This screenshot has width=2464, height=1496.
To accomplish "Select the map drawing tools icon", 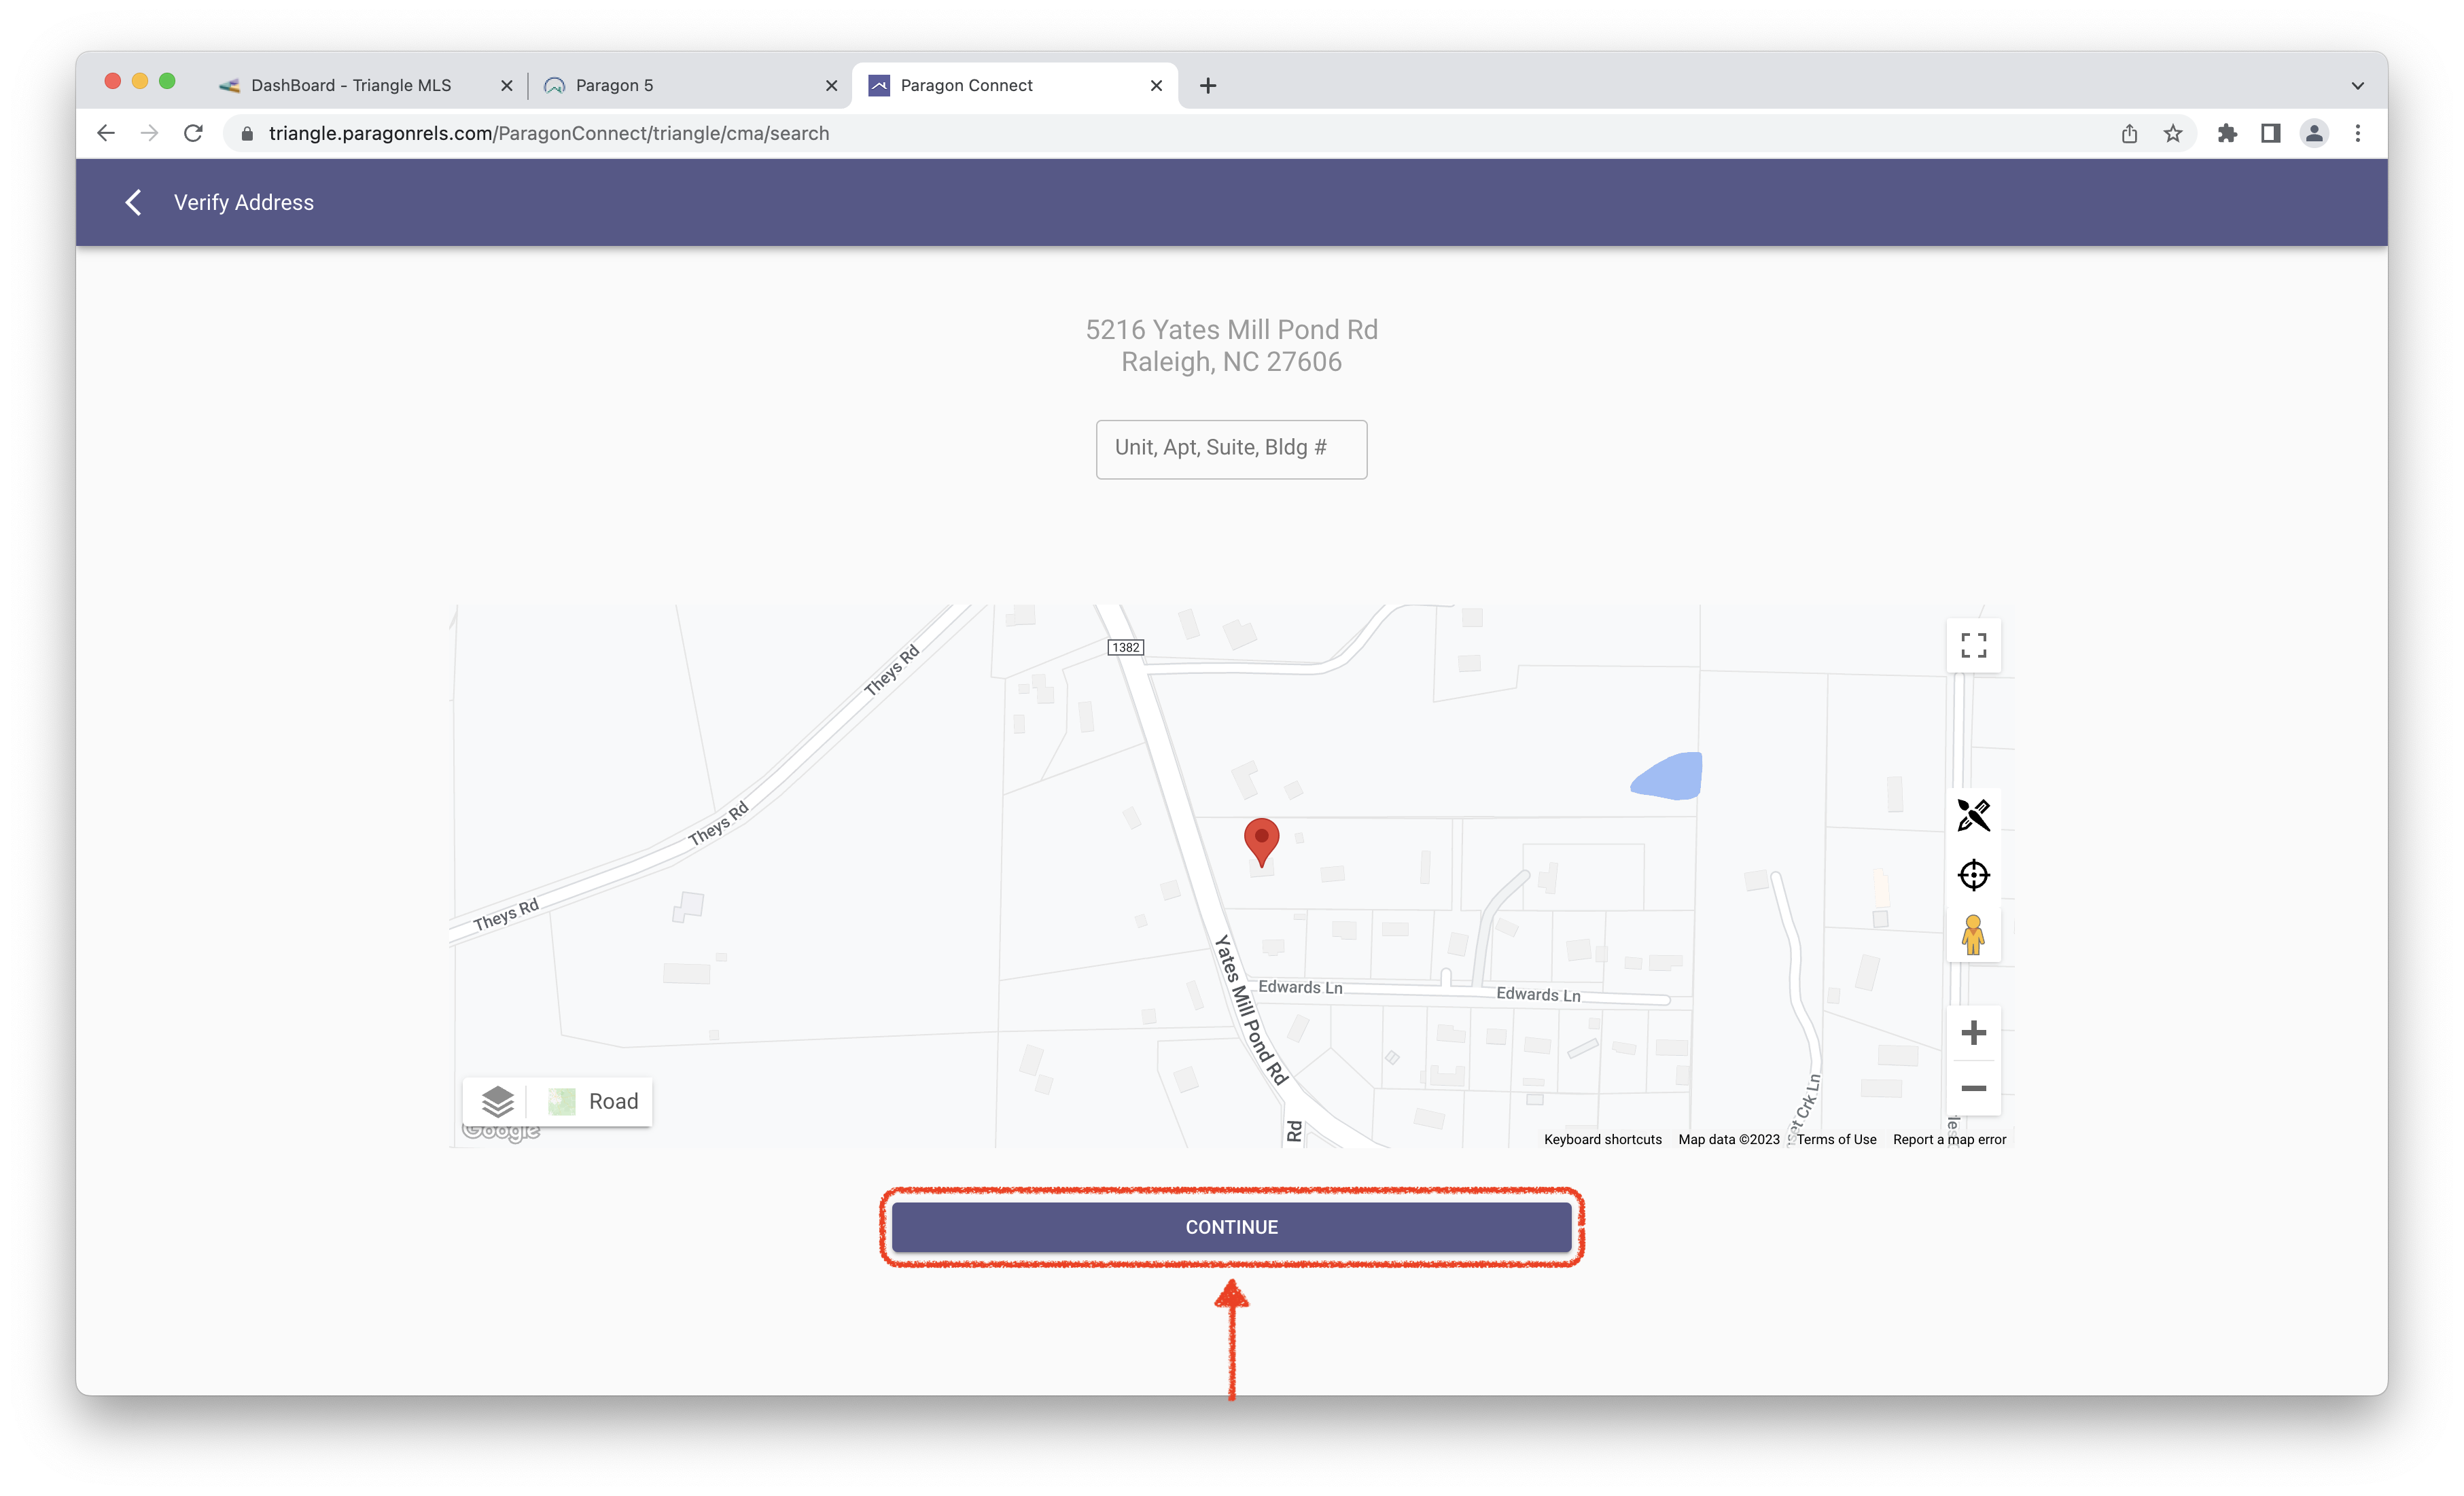I will [x=1973, y=815].
